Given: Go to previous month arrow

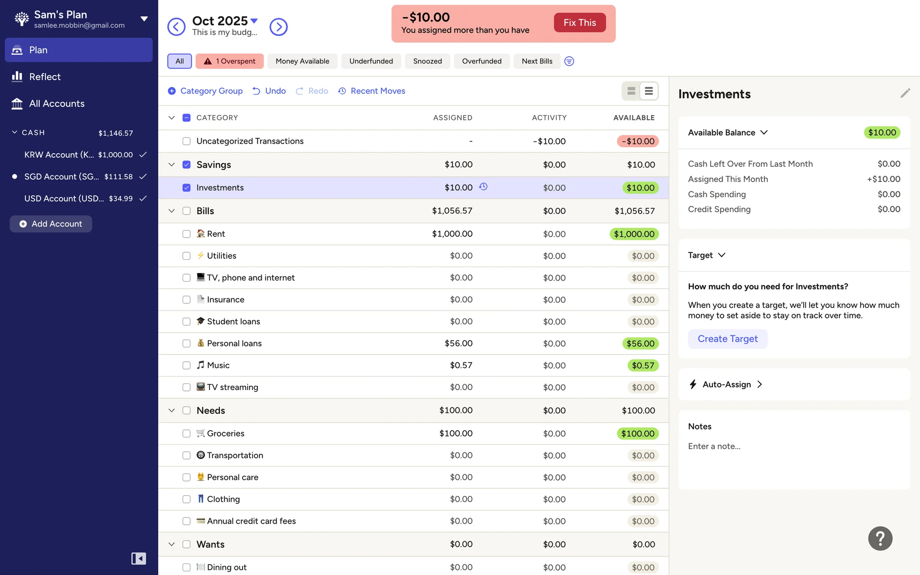Looking at the screenshot, I should pos(176,27).
